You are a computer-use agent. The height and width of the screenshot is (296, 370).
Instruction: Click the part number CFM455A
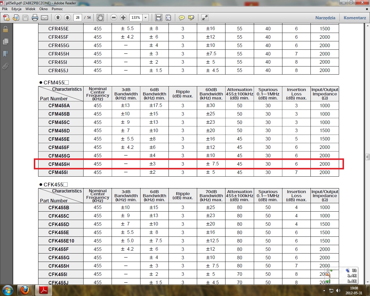tap(59, 106)
